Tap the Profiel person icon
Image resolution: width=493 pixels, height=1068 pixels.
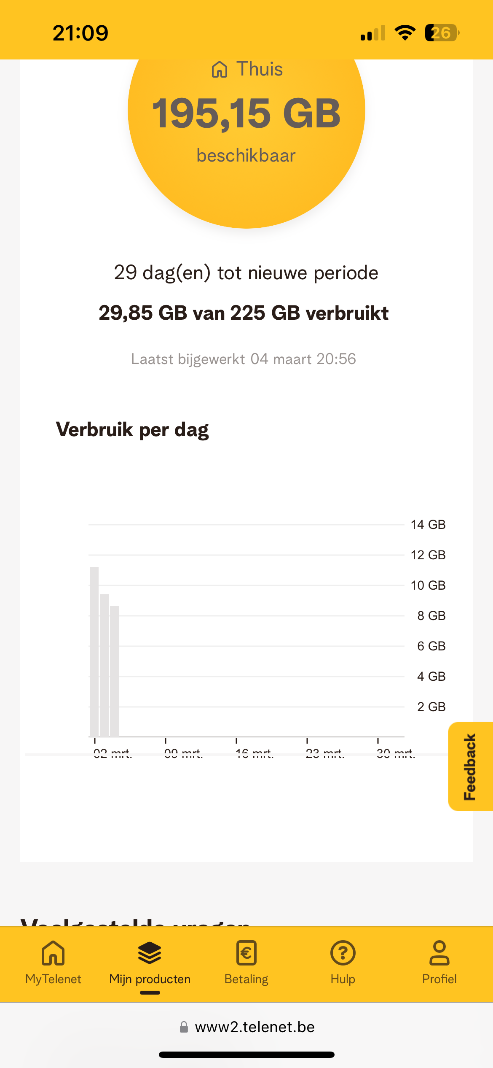(439, 953)
